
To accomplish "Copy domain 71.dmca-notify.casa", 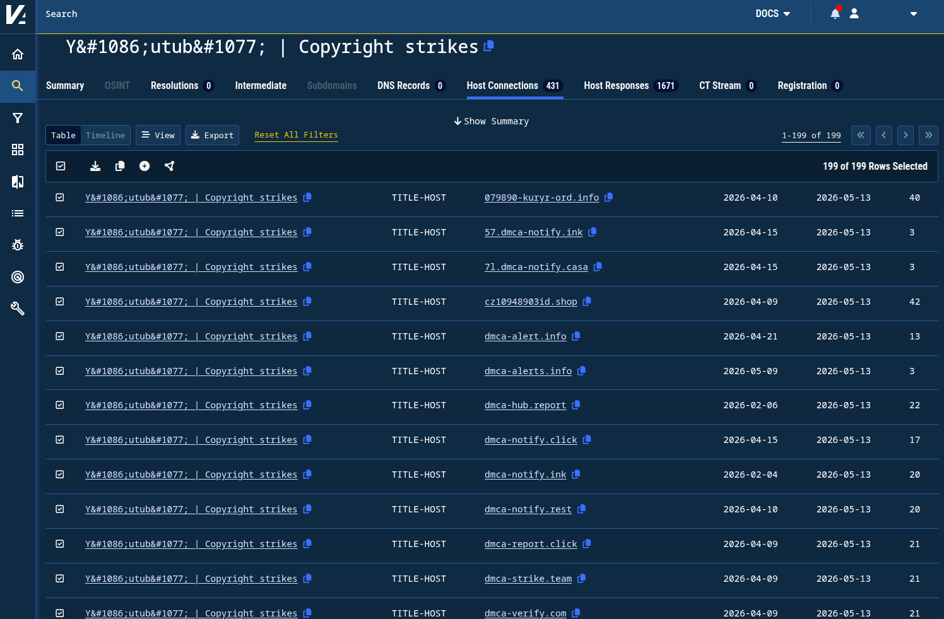I will click(x=598, y=267).
